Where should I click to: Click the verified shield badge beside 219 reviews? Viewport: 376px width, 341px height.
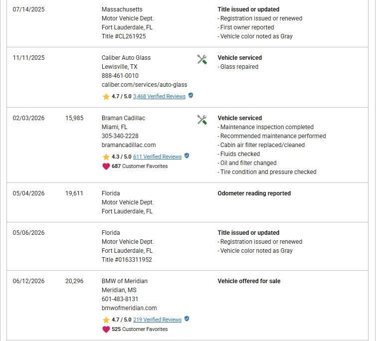coord(187,319)
